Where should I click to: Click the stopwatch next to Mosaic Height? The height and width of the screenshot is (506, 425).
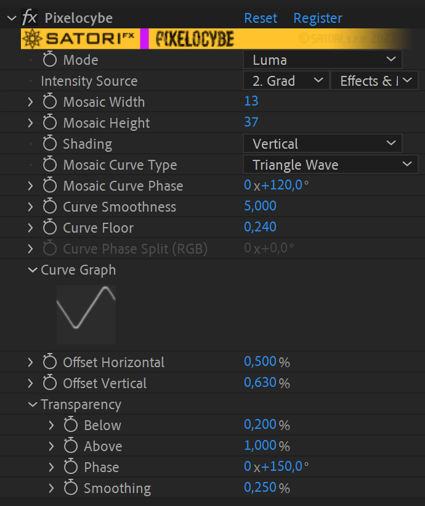pyautogui.click(x=50, y=123)
